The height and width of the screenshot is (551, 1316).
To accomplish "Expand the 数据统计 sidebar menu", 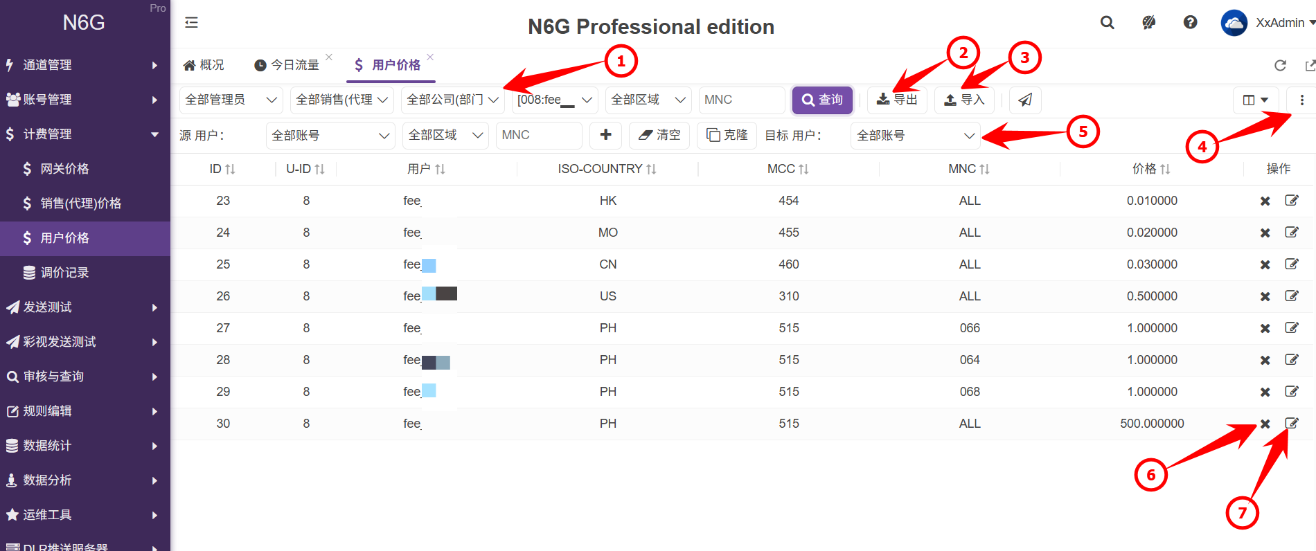I will pos(85,446).
